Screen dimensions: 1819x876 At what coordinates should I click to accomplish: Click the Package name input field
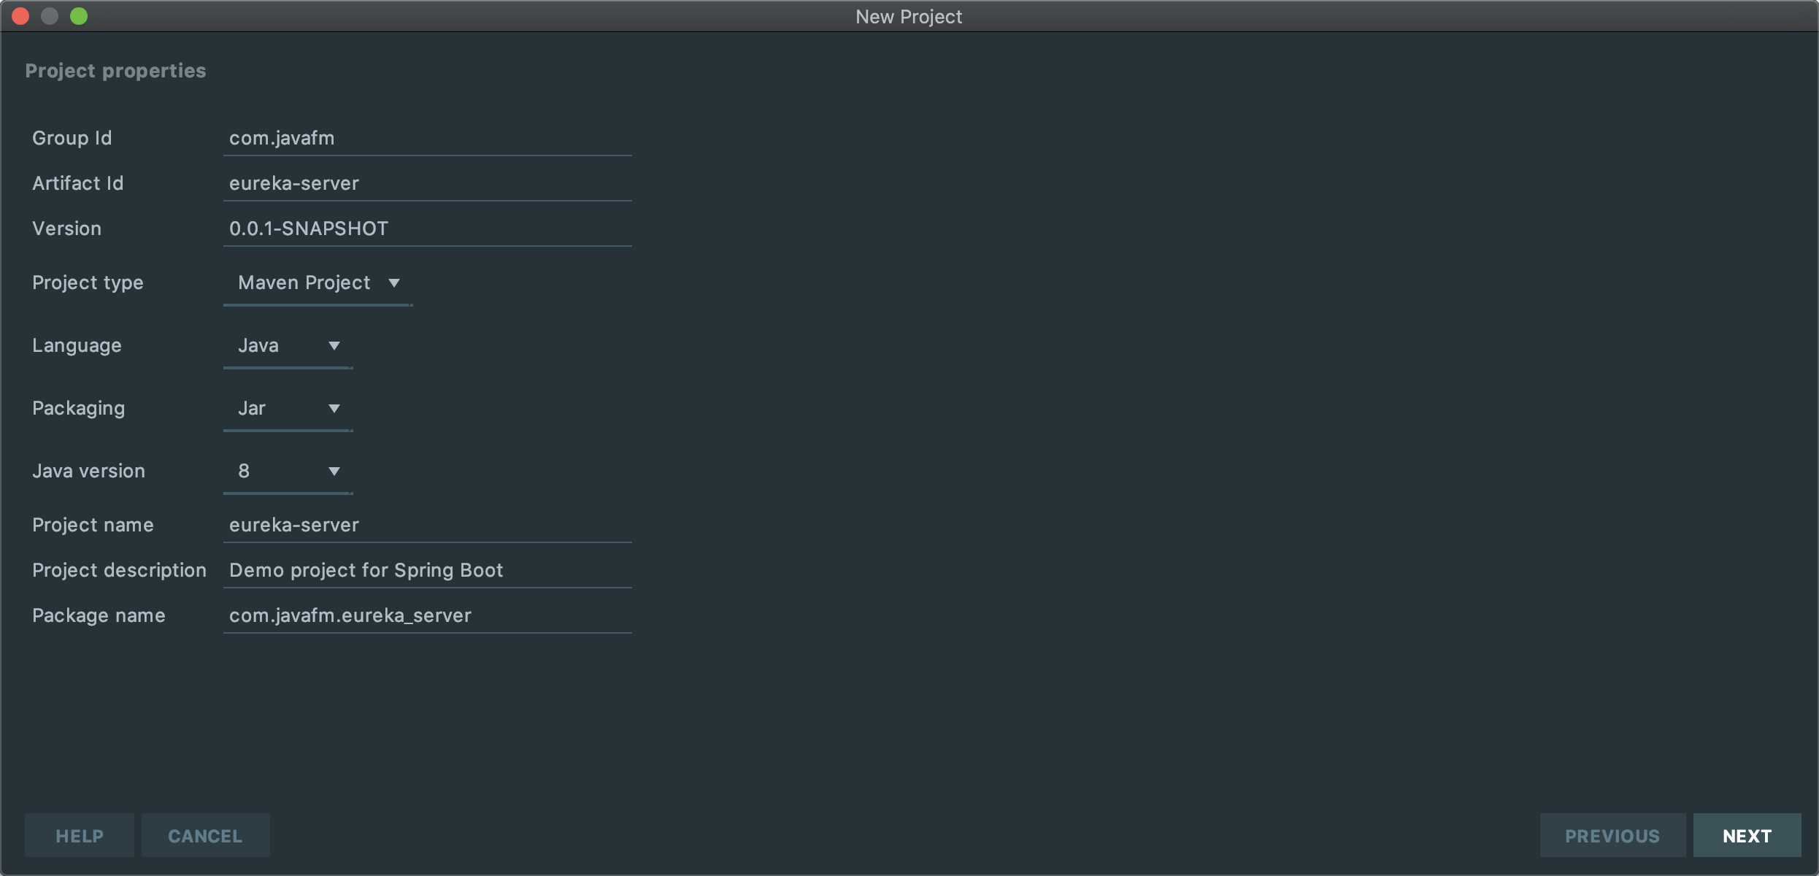click(427, 615)
